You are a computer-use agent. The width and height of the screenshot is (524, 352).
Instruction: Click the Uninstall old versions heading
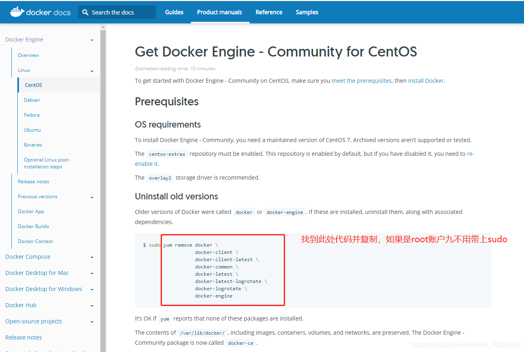[x=176, y=197]
